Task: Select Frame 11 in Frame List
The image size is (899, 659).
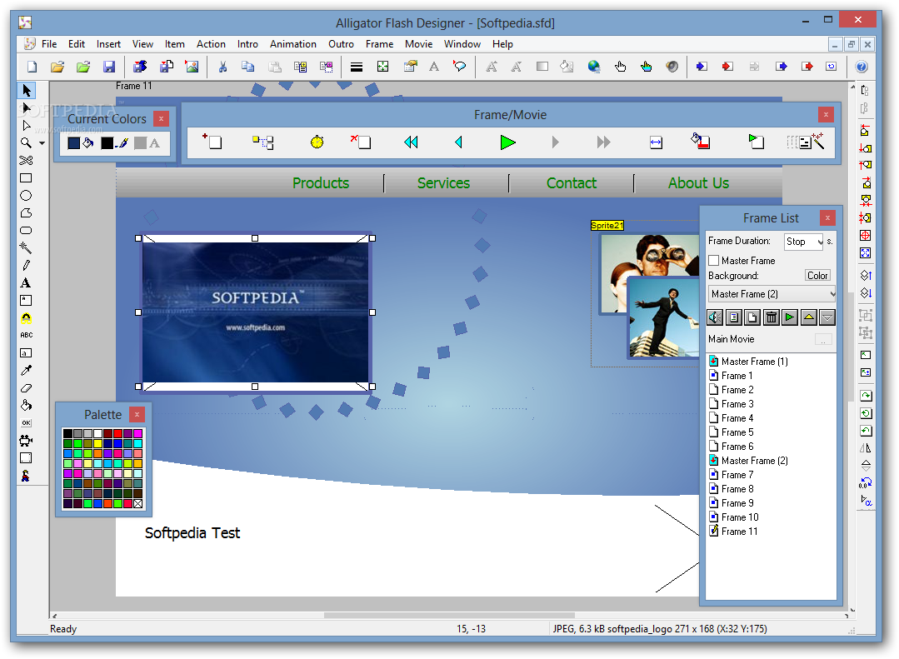Action: click(x=739, y=531)
